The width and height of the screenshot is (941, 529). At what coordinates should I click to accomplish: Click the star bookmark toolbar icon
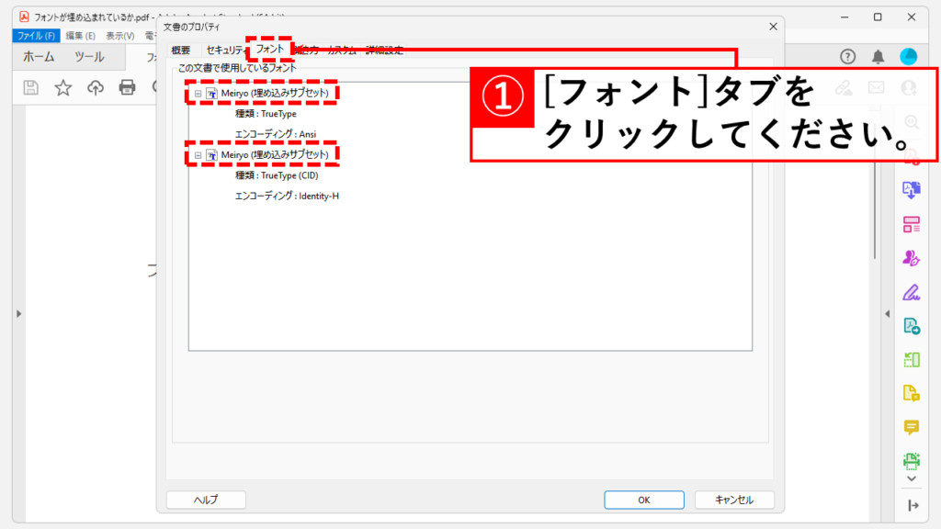(x=63, y=87)
